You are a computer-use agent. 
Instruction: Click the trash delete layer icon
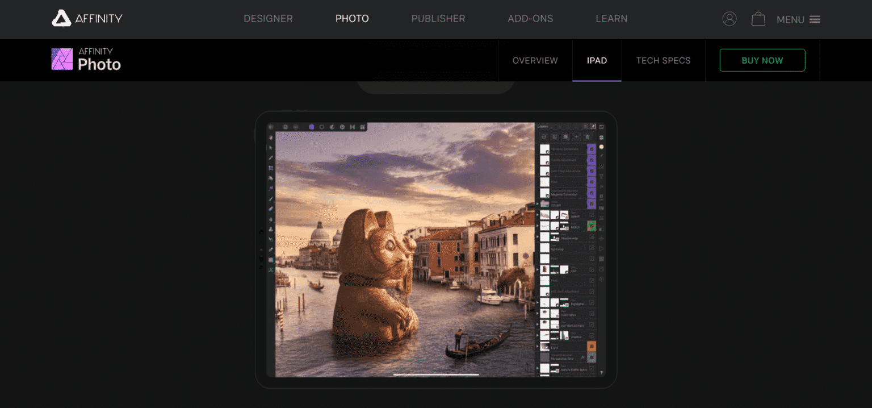click(587, 136)
